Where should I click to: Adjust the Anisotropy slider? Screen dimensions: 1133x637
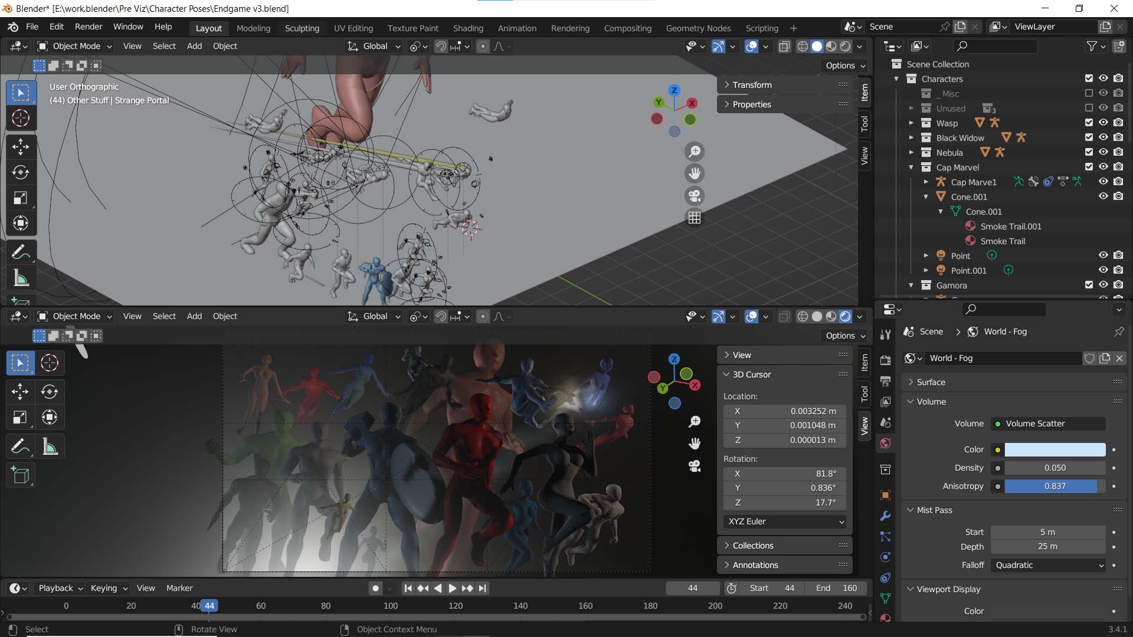(x=1055, y=486)
